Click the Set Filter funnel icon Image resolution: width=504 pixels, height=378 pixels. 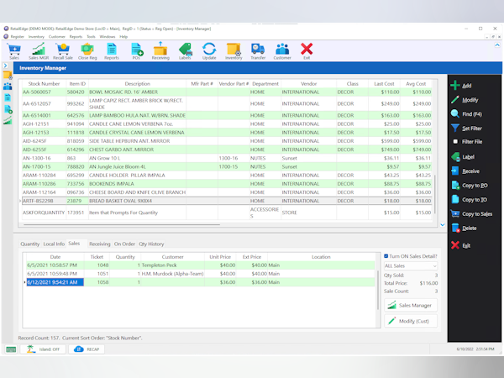coord(454,129)
